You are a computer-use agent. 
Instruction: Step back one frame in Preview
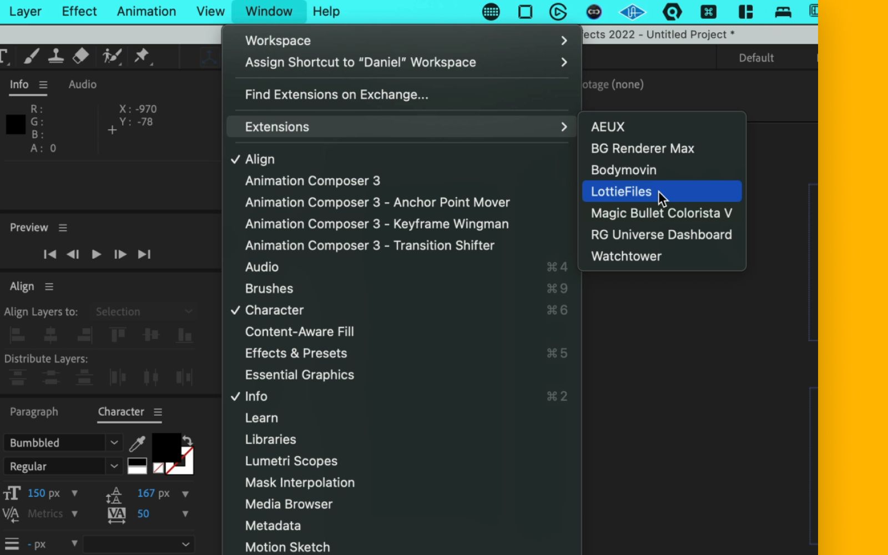(x=73, y=254)
